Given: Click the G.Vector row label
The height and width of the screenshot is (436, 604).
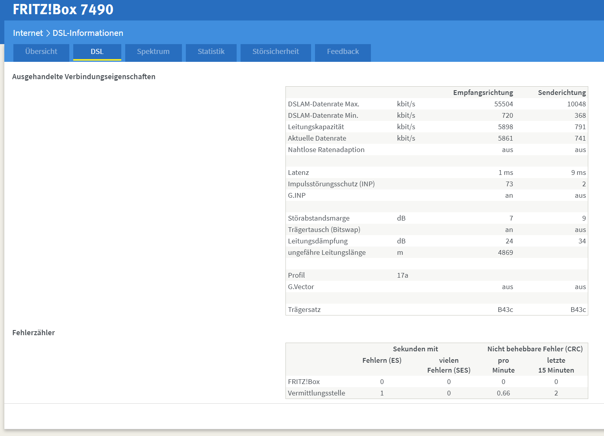Looking at the screenshot, I should click(301, 287).
